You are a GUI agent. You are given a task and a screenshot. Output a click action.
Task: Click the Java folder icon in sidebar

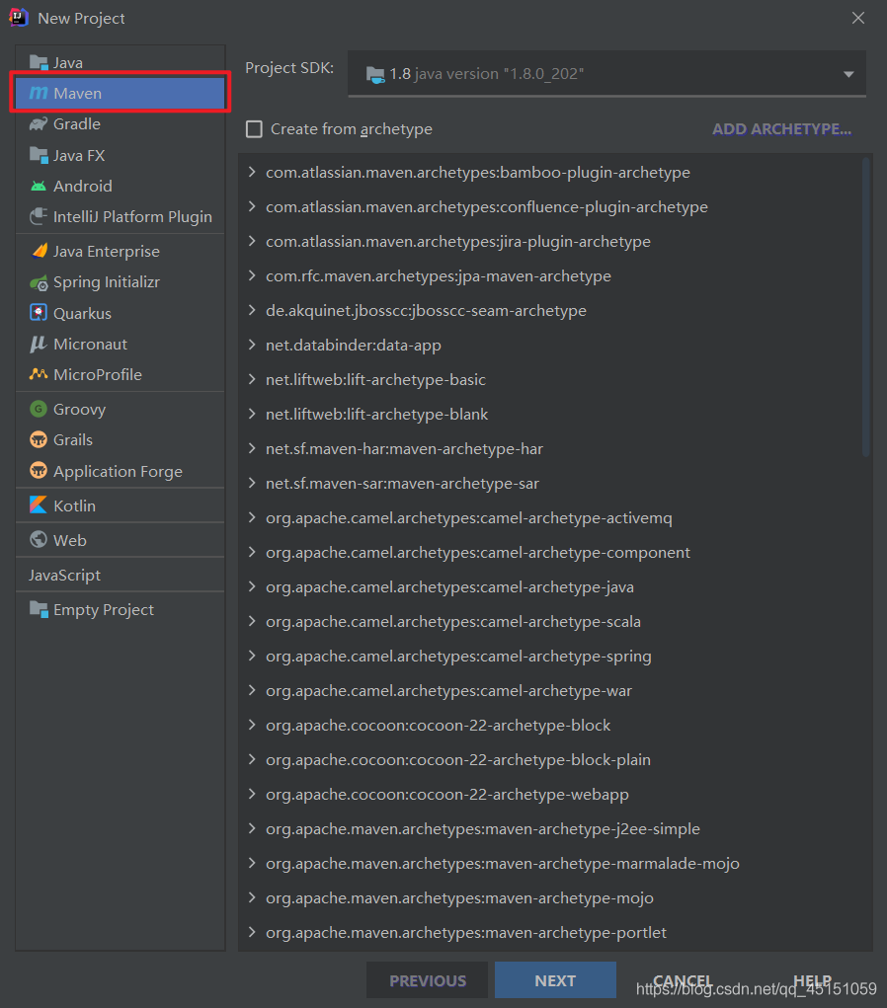[x=39, y=62]
